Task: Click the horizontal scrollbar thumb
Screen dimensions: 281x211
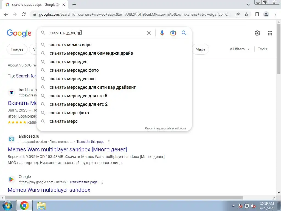Action: (x=124, y=198)
